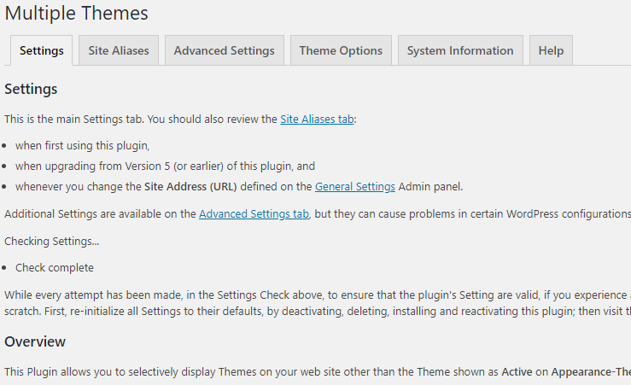Click the 'upgrading from Version 5' bullet
This screenshot has width=631, height=385.
pos(165,166)
